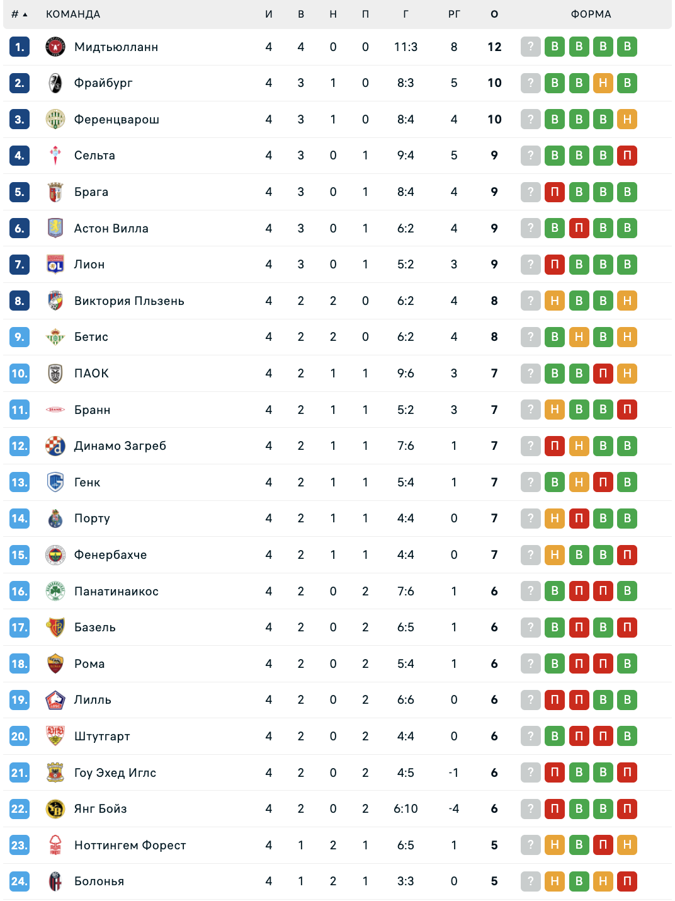Click the Янг Бойз club logo
675x901 pixels.
tap(55, 809)
